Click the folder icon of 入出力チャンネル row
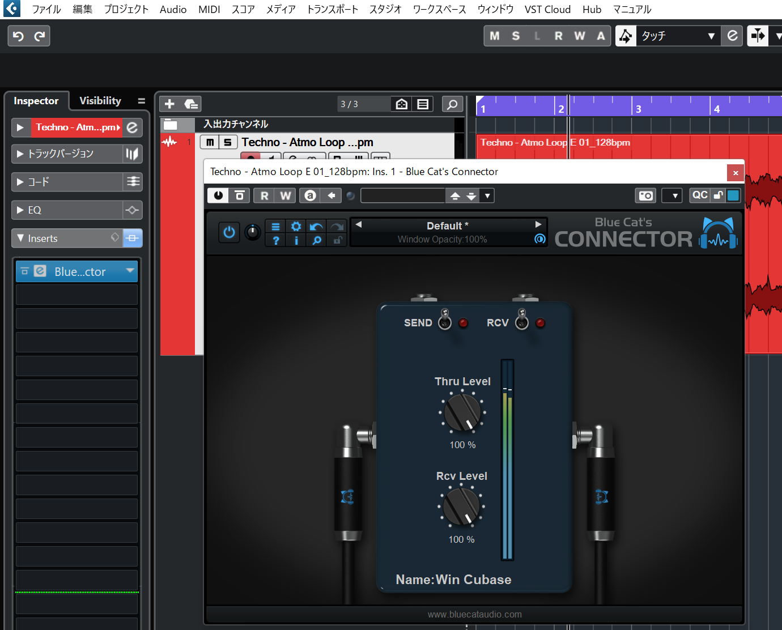This screenshot has height=630, width=782. 171,125
